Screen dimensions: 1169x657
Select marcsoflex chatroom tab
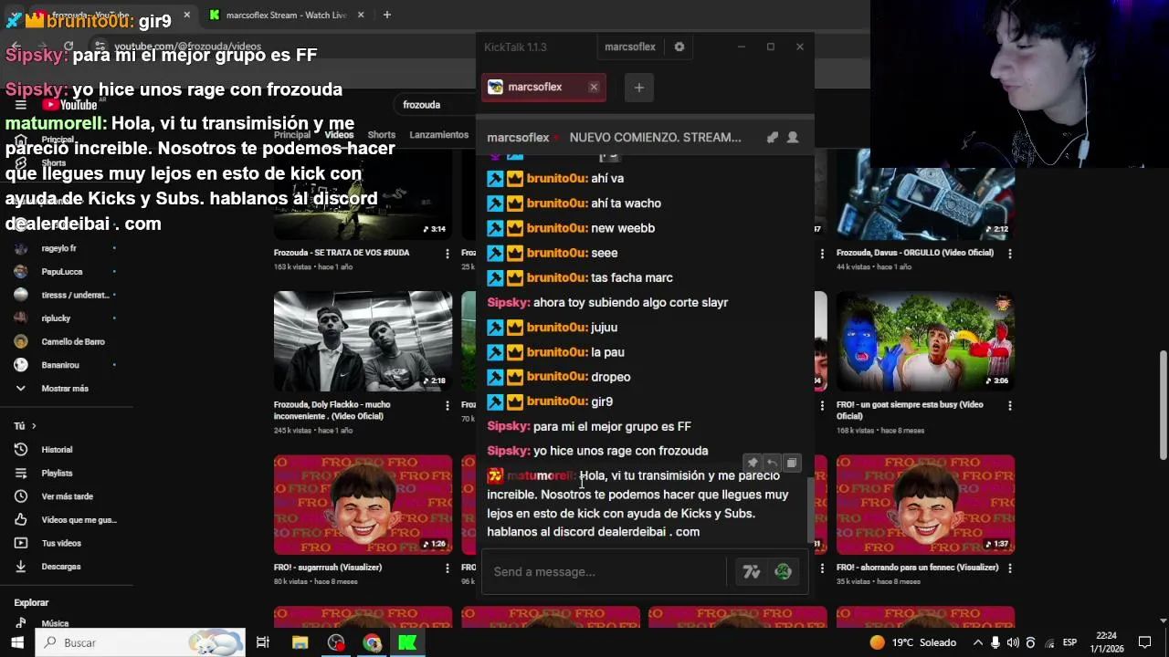point(543,87)
